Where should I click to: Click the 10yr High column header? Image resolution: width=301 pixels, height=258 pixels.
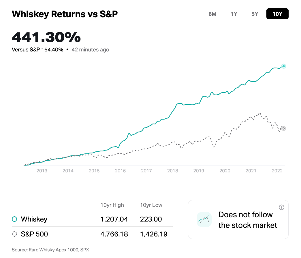[x=112, y=205]
